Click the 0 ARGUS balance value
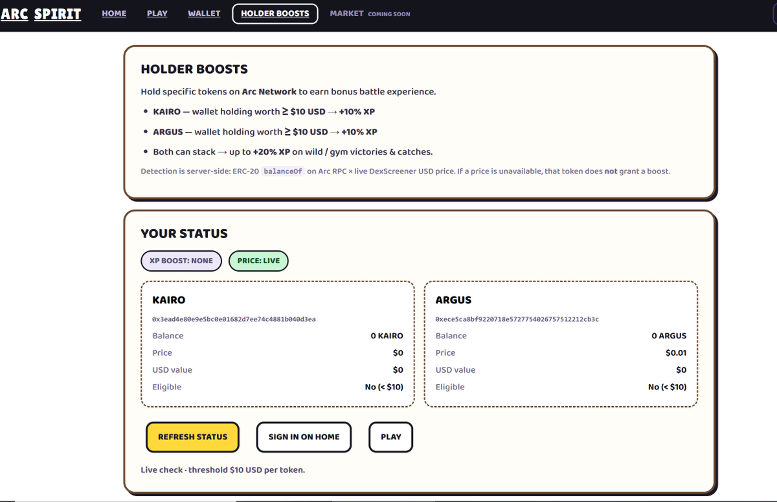 coord(669,336)
